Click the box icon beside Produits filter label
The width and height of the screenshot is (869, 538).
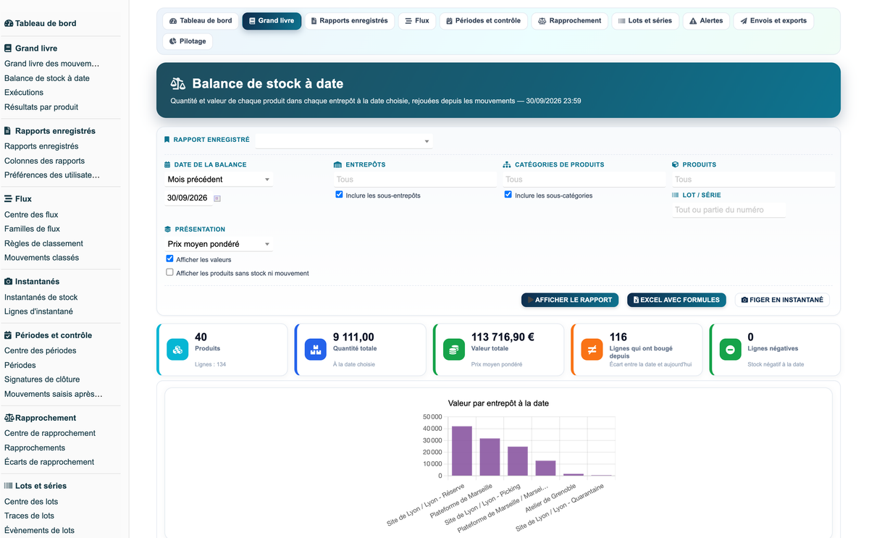tap(676, 165)
